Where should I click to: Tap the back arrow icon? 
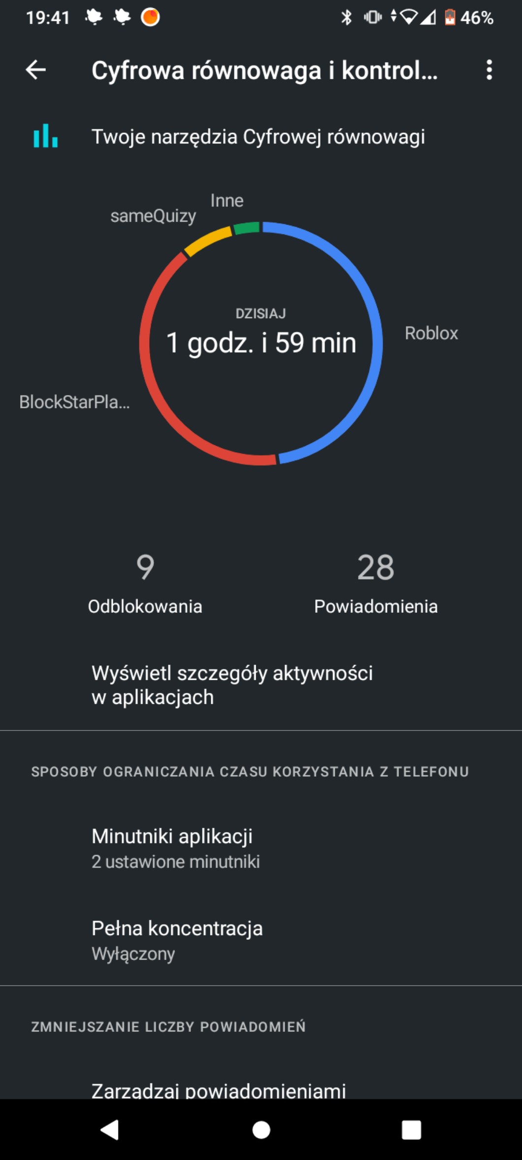[x=35, y=70]
